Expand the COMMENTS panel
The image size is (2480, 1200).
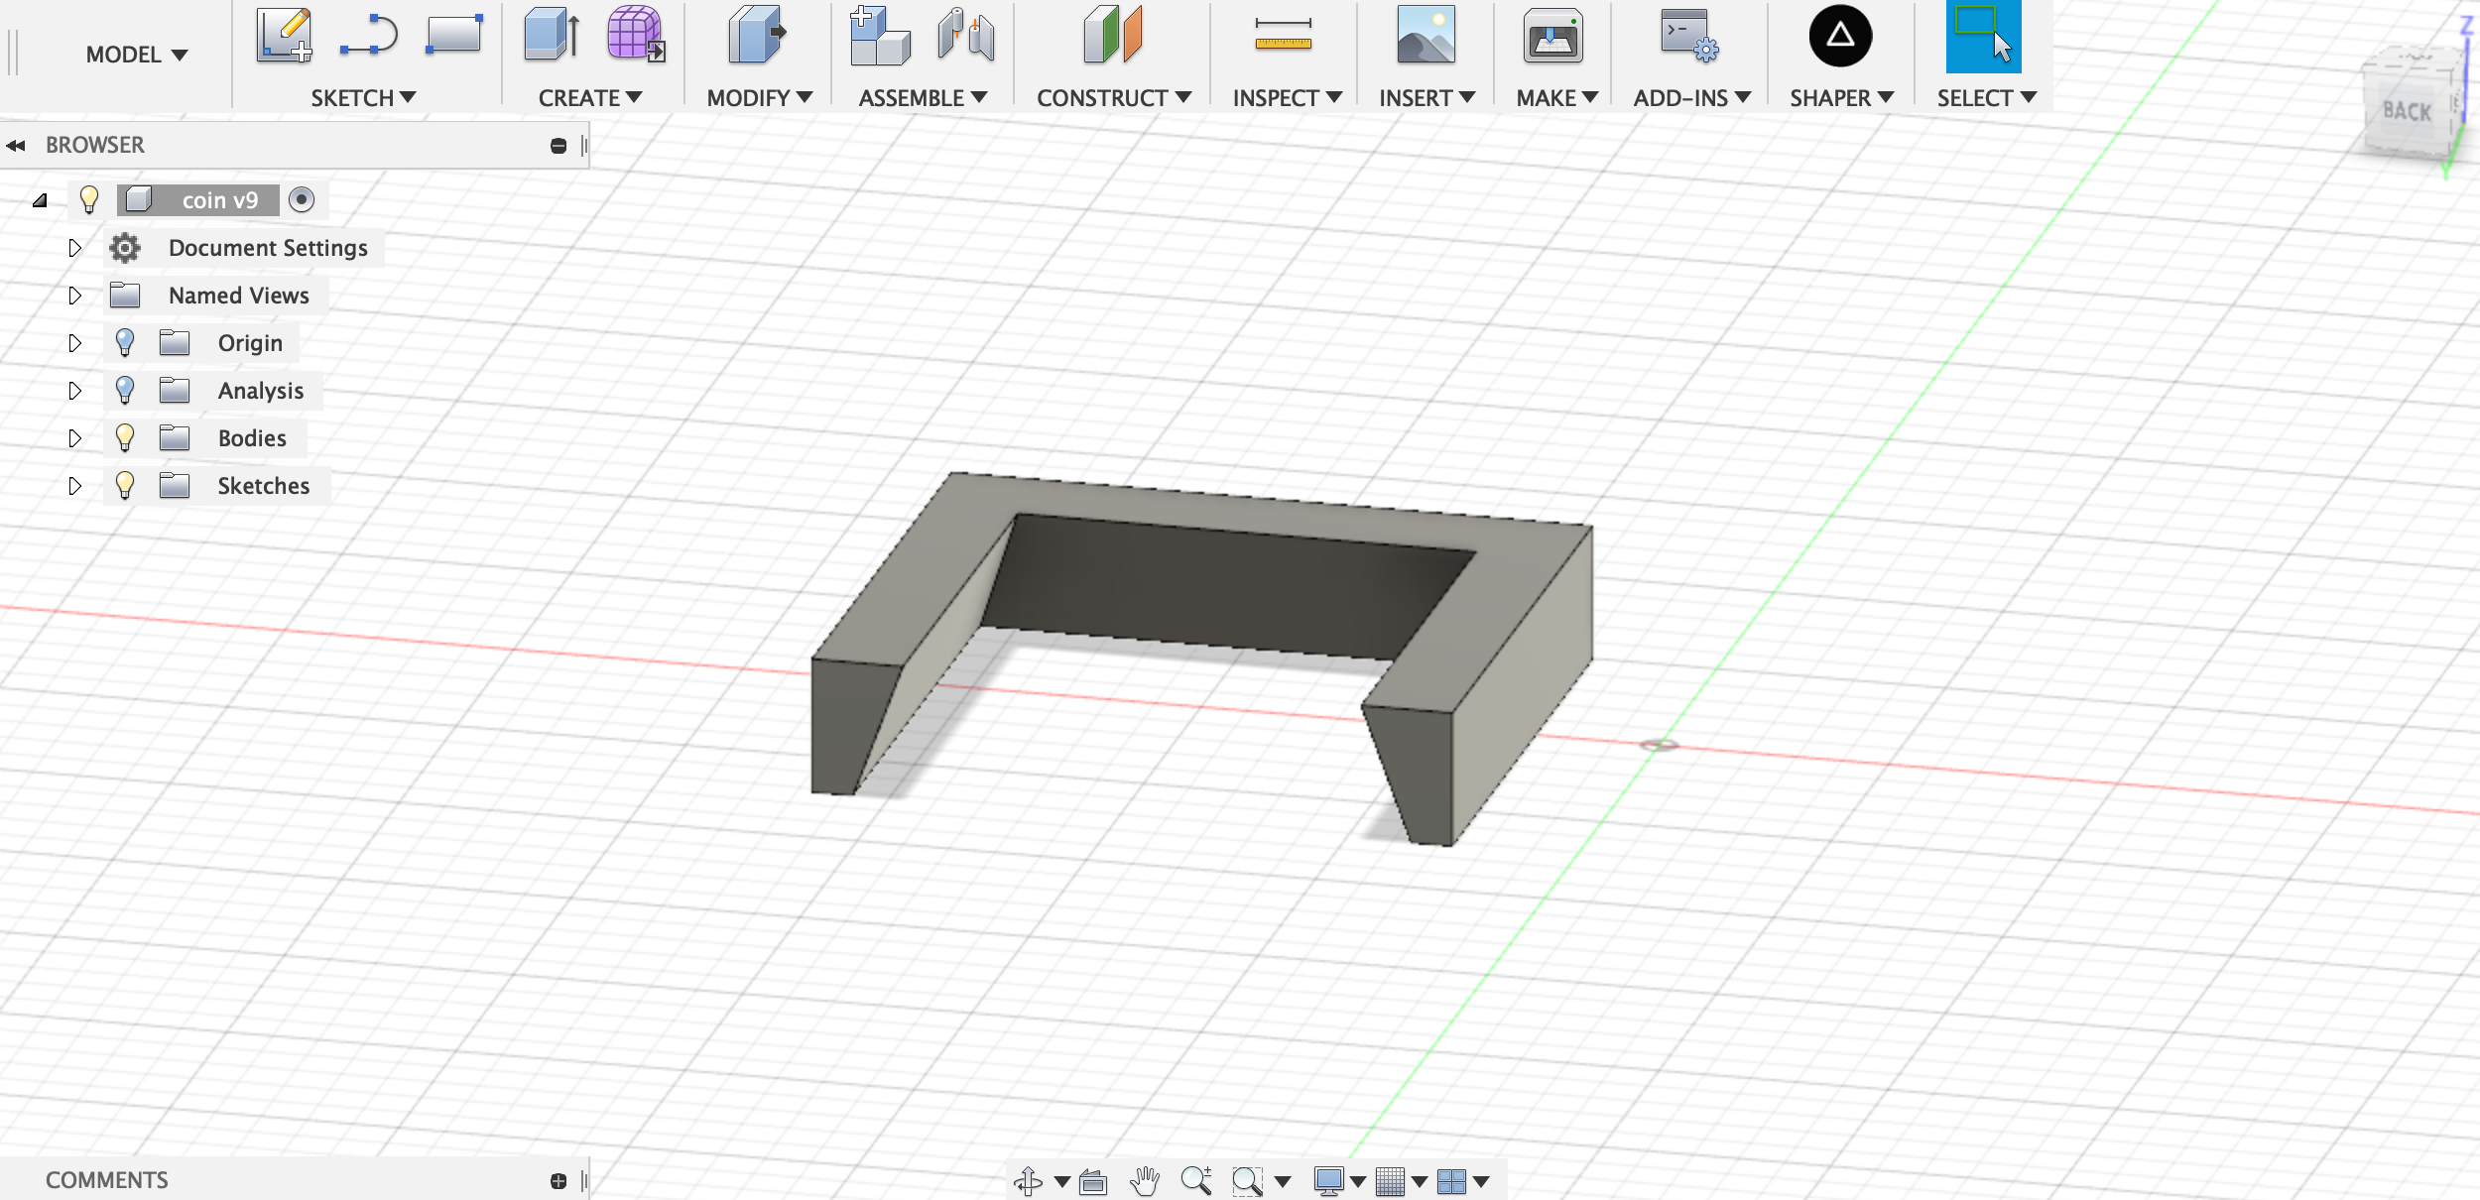point(558,1180)
